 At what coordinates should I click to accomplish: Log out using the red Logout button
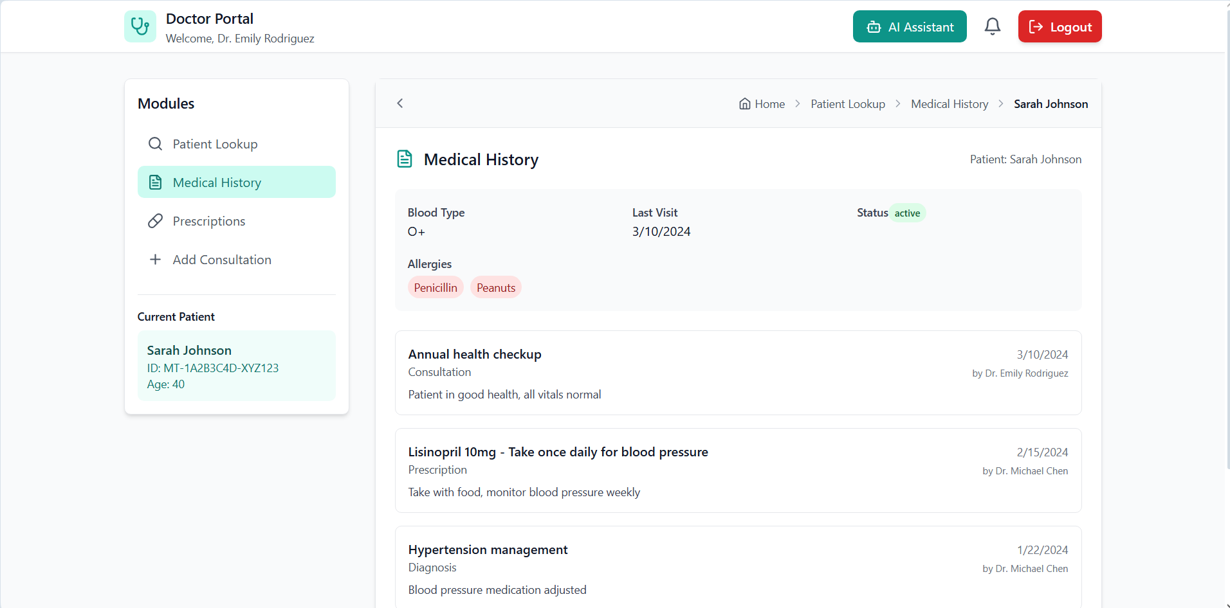(1060, 26)
